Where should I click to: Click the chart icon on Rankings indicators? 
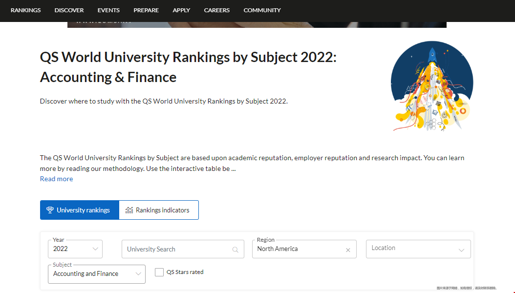129,210
